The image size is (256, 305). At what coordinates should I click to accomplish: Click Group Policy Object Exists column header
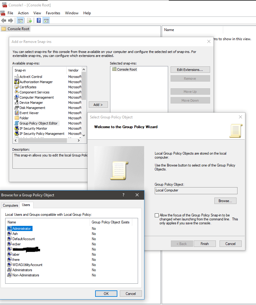click(x=111, y=222)
